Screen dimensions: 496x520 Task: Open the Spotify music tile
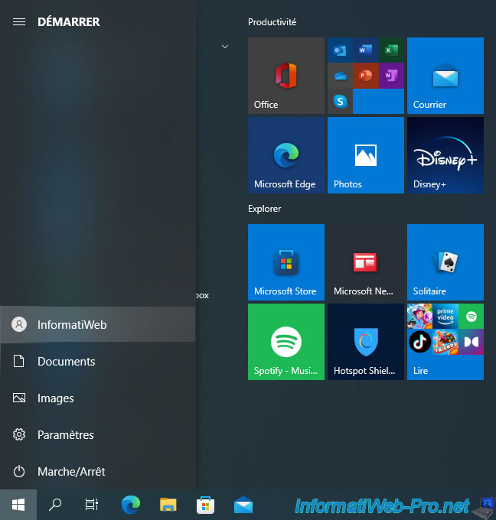pyautogui.click(x=286, y=342)
